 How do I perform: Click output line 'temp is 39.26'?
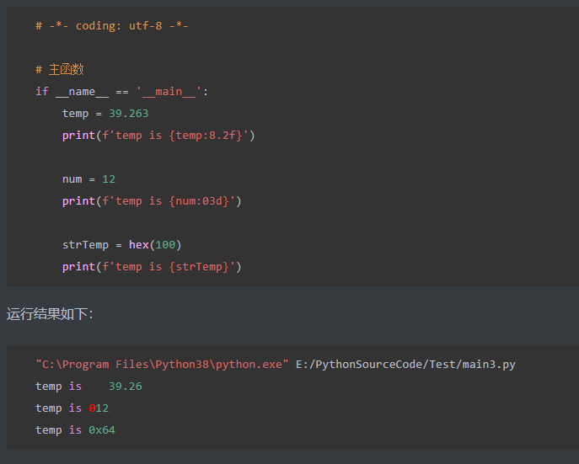[x=88, y=387]
